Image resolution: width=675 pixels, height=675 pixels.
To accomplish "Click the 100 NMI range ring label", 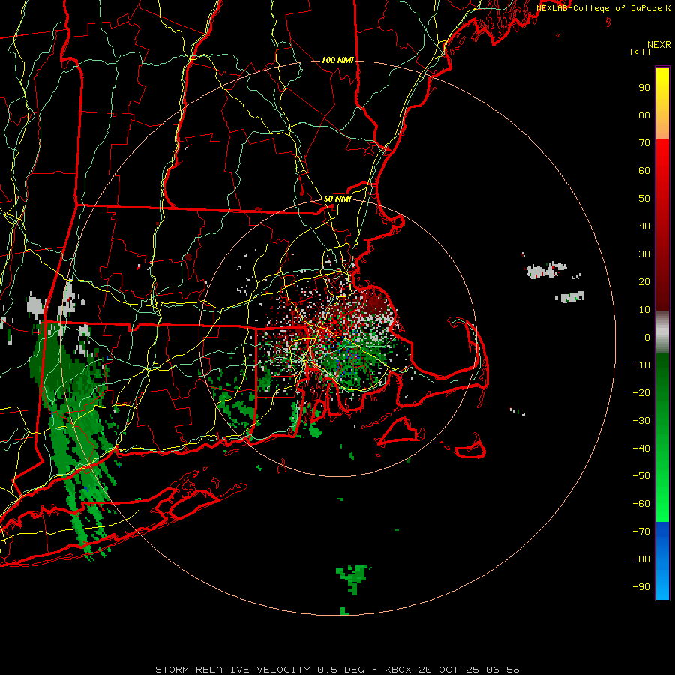I will 337,60.
